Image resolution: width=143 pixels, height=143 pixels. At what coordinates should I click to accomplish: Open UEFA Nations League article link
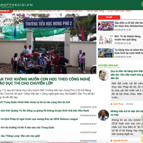(x=39, y=119)
